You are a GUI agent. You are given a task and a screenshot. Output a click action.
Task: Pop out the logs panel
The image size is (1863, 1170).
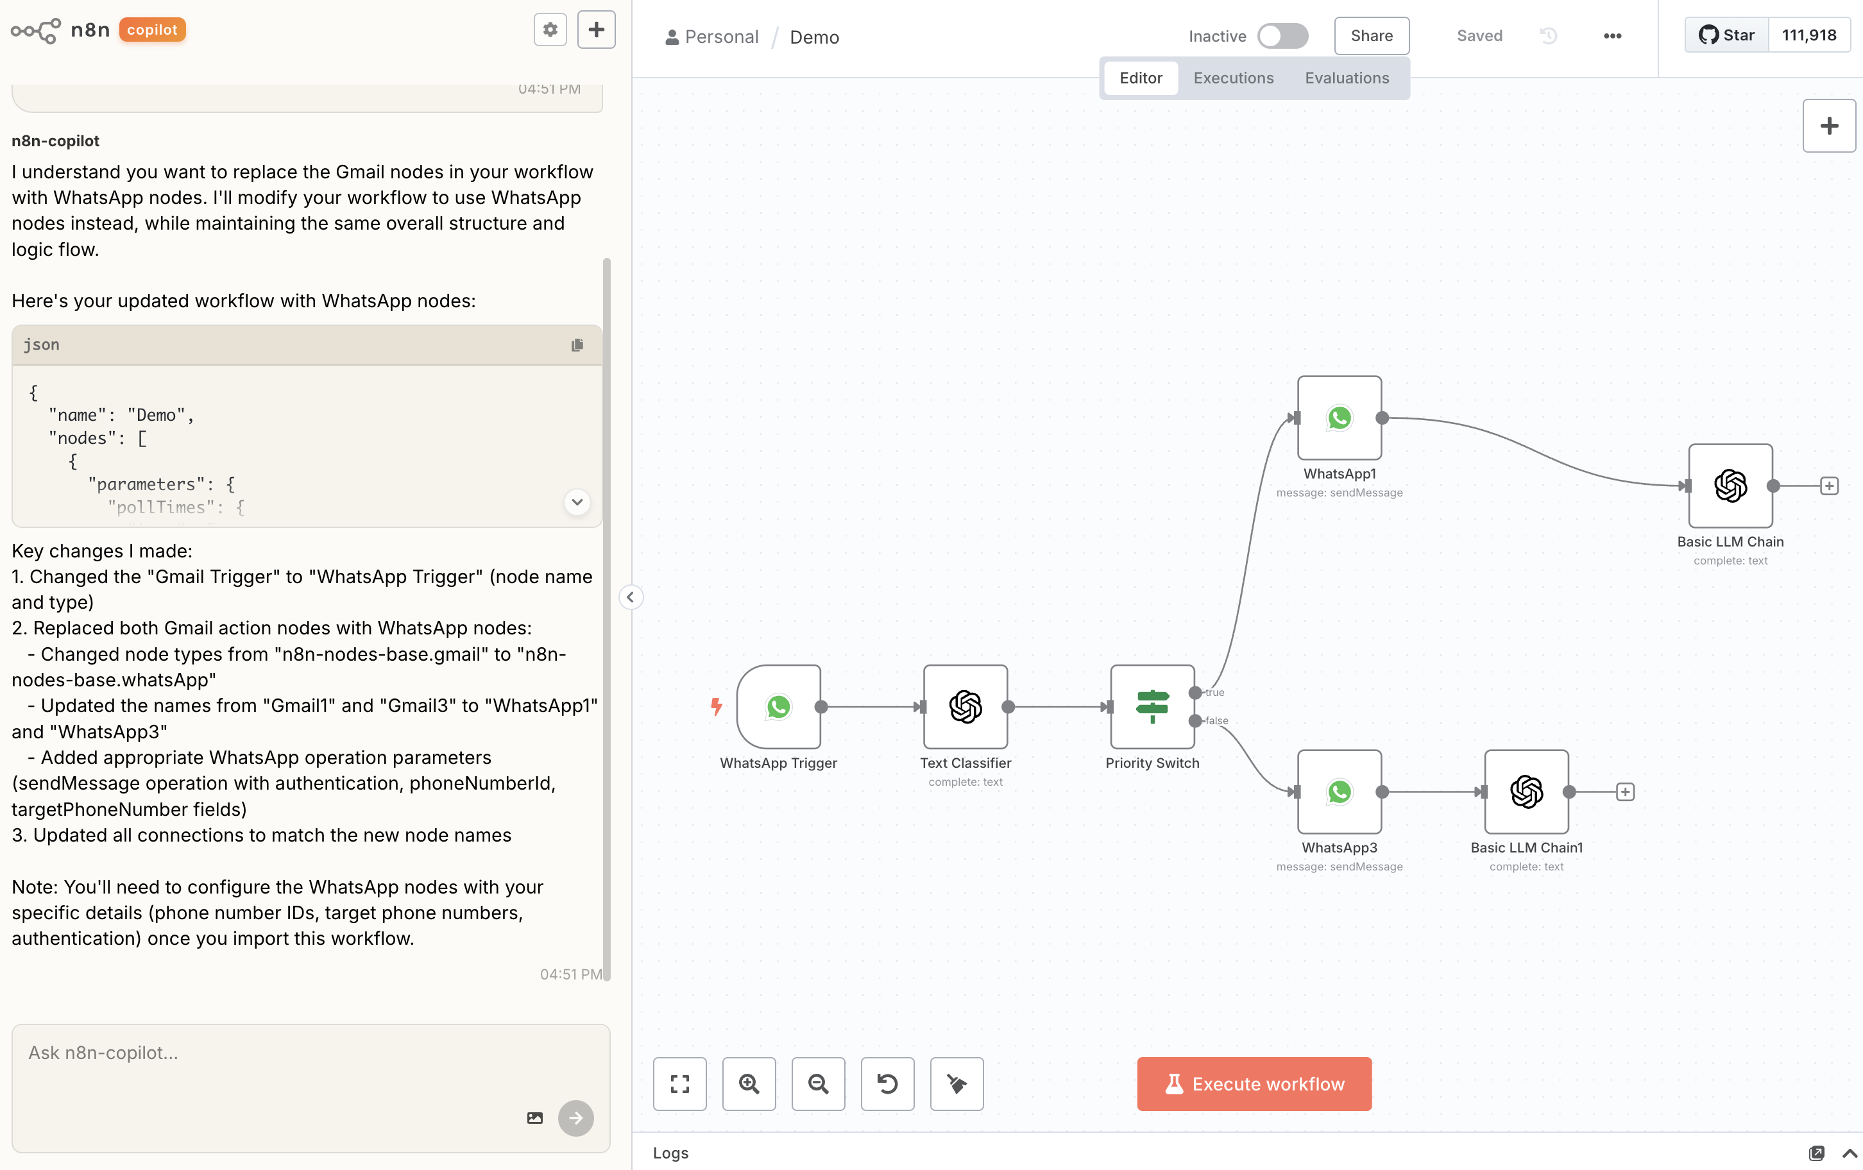click(x=1817, y=1153)
